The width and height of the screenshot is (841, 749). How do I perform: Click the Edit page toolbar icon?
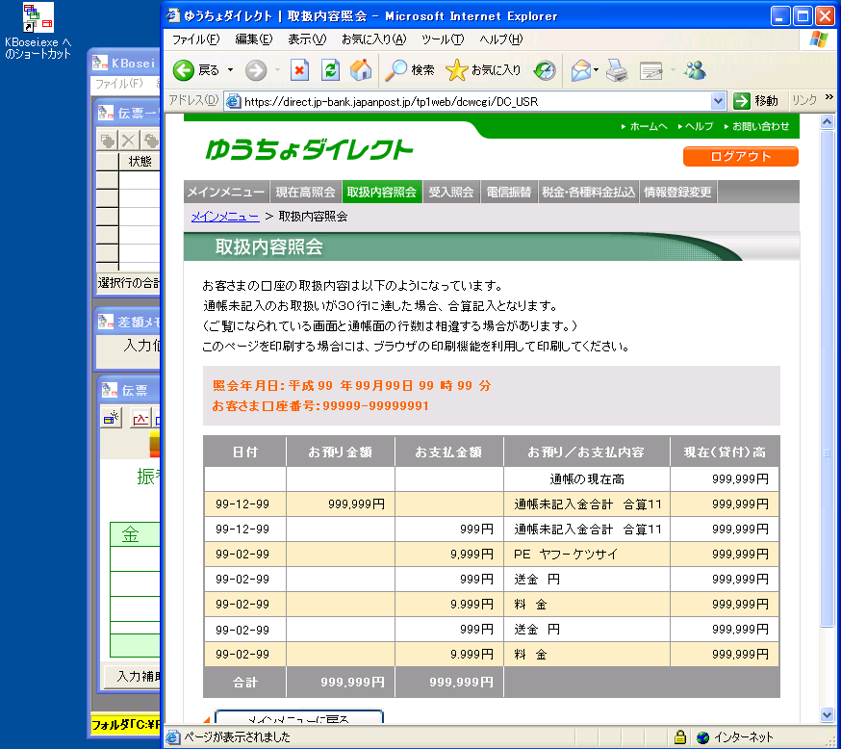click(x=651, y=70)
